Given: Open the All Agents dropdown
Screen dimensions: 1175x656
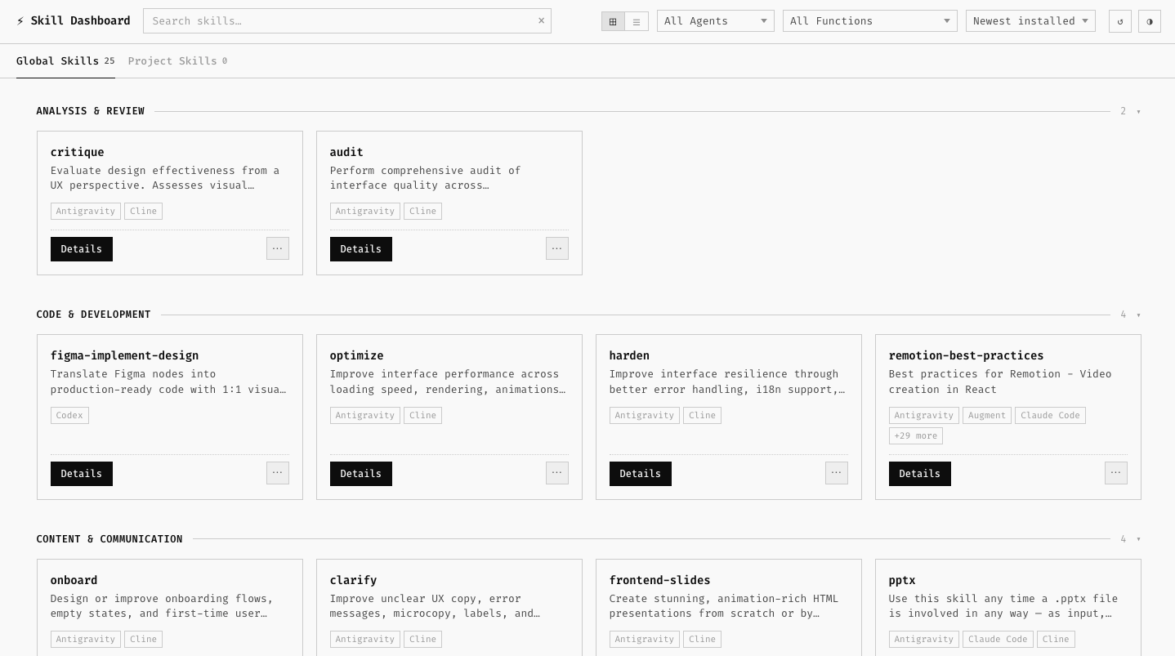Looking at the screenshot, I should (x=716, y=21).
